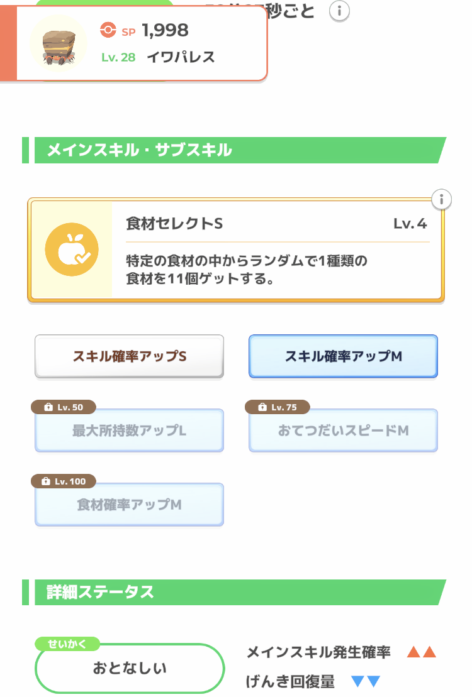Open the おとなしい nature box

[x=130, y=668]
